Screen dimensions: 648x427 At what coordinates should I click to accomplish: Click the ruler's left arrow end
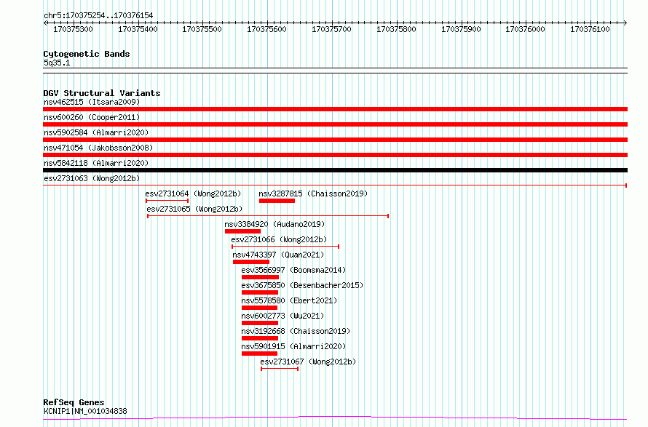(45, 23)
